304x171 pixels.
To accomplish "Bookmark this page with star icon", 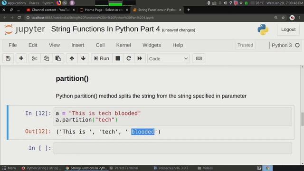I will coord(283,18).
